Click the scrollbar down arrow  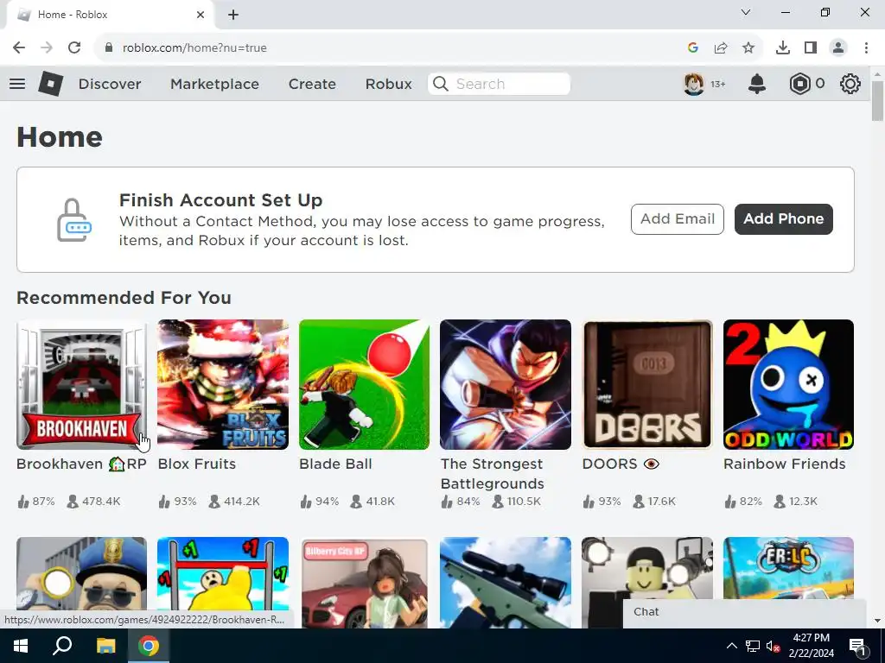pyautogui.click(x=877, y=621)
